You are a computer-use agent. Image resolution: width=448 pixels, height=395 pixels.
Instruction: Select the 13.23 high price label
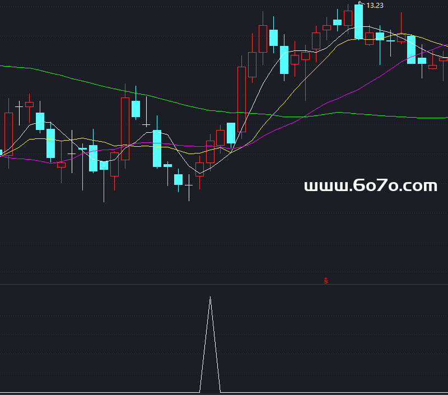[375, 6]
